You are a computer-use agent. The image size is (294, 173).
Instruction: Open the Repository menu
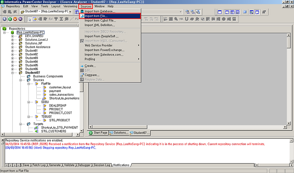(x=13, y=7)
